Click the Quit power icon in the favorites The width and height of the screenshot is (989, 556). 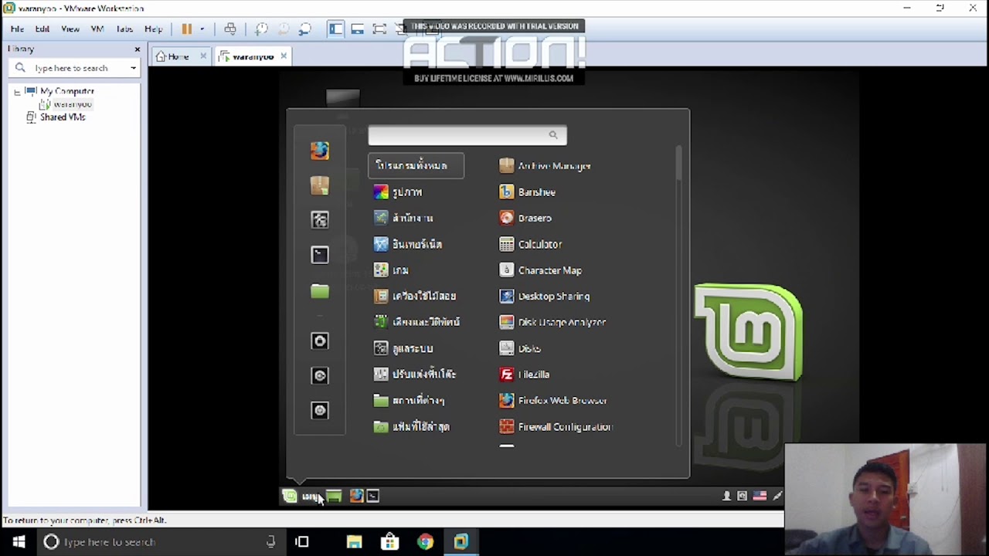(x=320, y=410)
